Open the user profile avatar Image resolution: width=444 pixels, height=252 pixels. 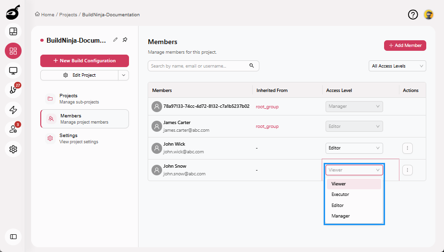click(429, 14)
